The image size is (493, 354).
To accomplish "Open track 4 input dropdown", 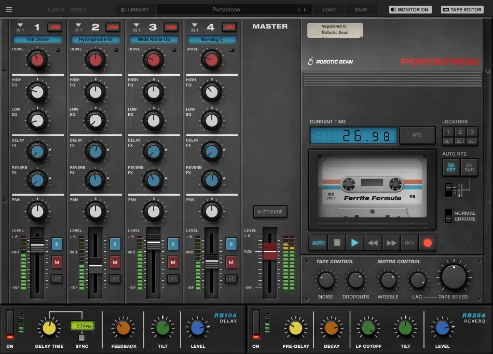I will click(x=195, y=28).
